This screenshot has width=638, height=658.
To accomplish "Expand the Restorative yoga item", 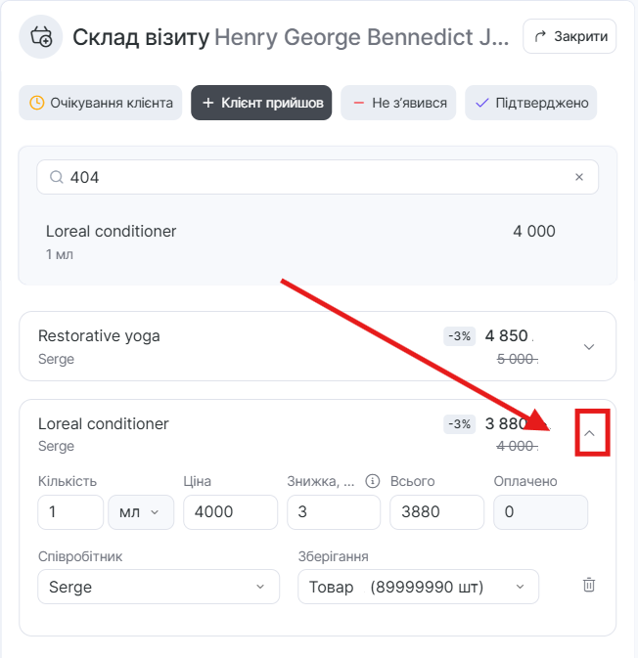I will (x=588, y=346).
